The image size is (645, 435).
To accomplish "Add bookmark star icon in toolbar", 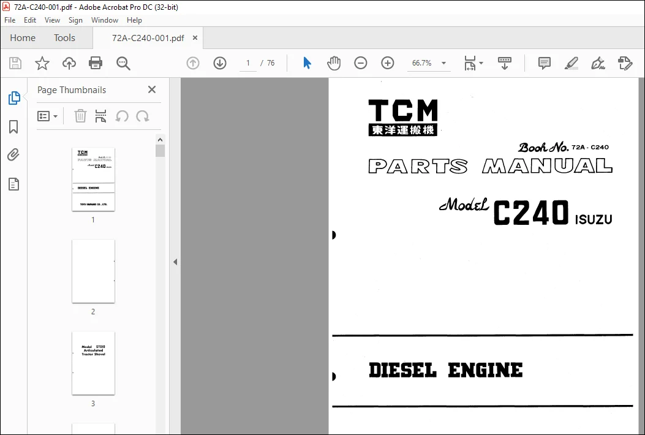I will tap(42, 63).
